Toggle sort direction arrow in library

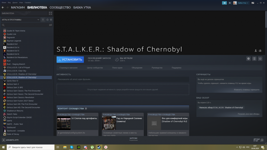pos(43,20)
